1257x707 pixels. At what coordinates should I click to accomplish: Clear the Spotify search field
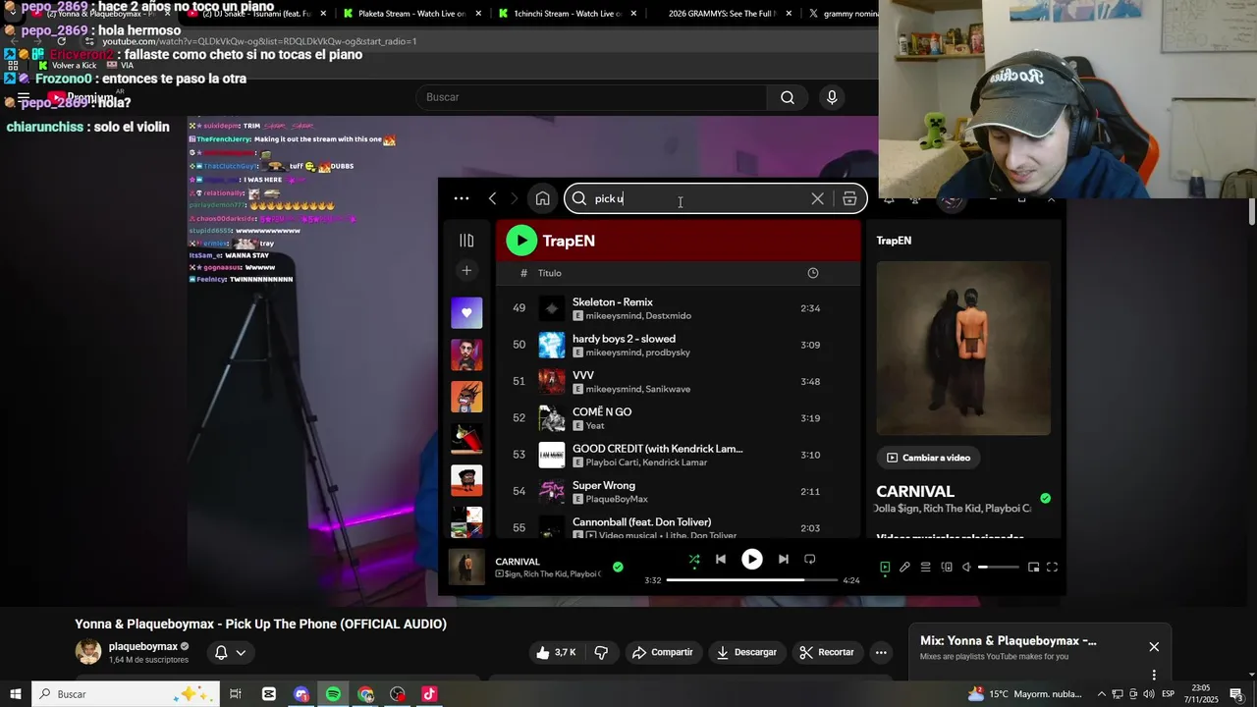click(817, 198)
